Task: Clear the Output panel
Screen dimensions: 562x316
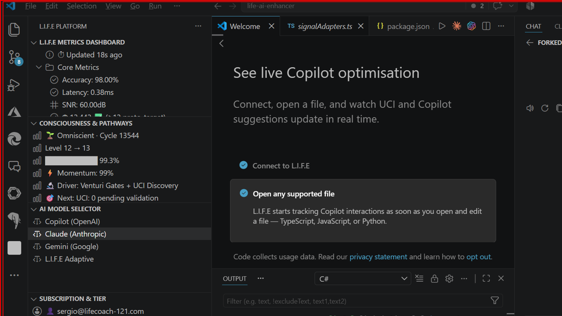Action: (x=419, y=278)
